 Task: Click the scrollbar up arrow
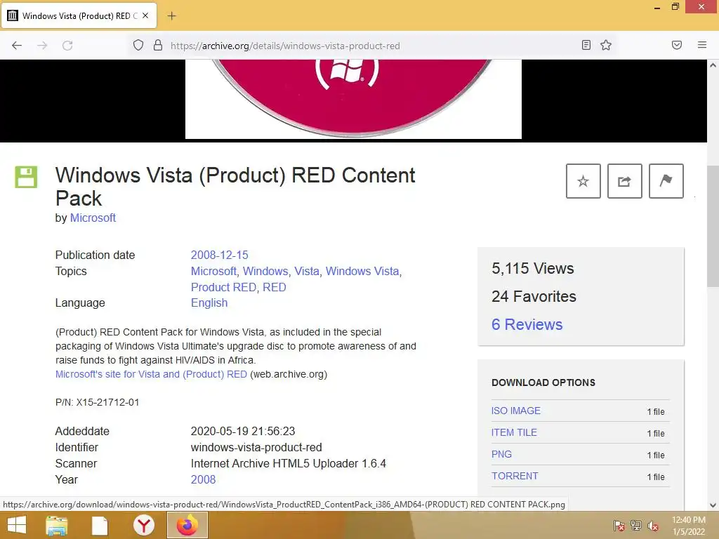click(713, 65)
